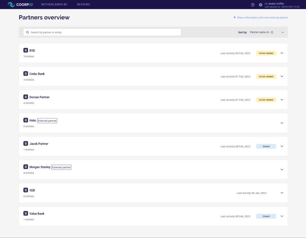The height and width of the screenshot is (238, 306).
Task: Expand the BSE partner row
Action: tap(282, 53)
